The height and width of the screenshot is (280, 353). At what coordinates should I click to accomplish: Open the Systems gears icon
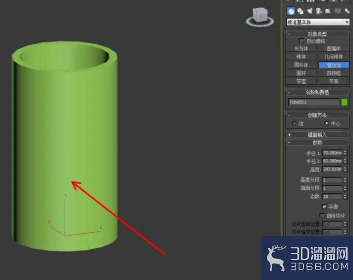point(347,11)
